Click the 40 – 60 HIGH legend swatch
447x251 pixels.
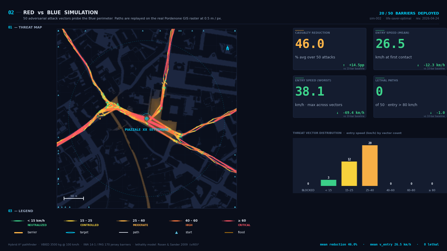click(x=176, y=221)
